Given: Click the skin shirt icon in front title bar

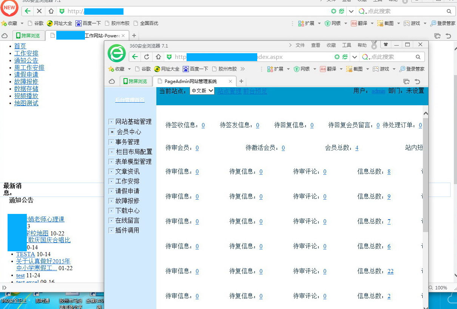Looking at the screenshot, I should pos(386,45).
